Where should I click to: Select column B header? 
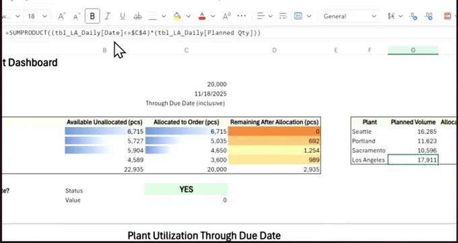[x=104, y=50]
